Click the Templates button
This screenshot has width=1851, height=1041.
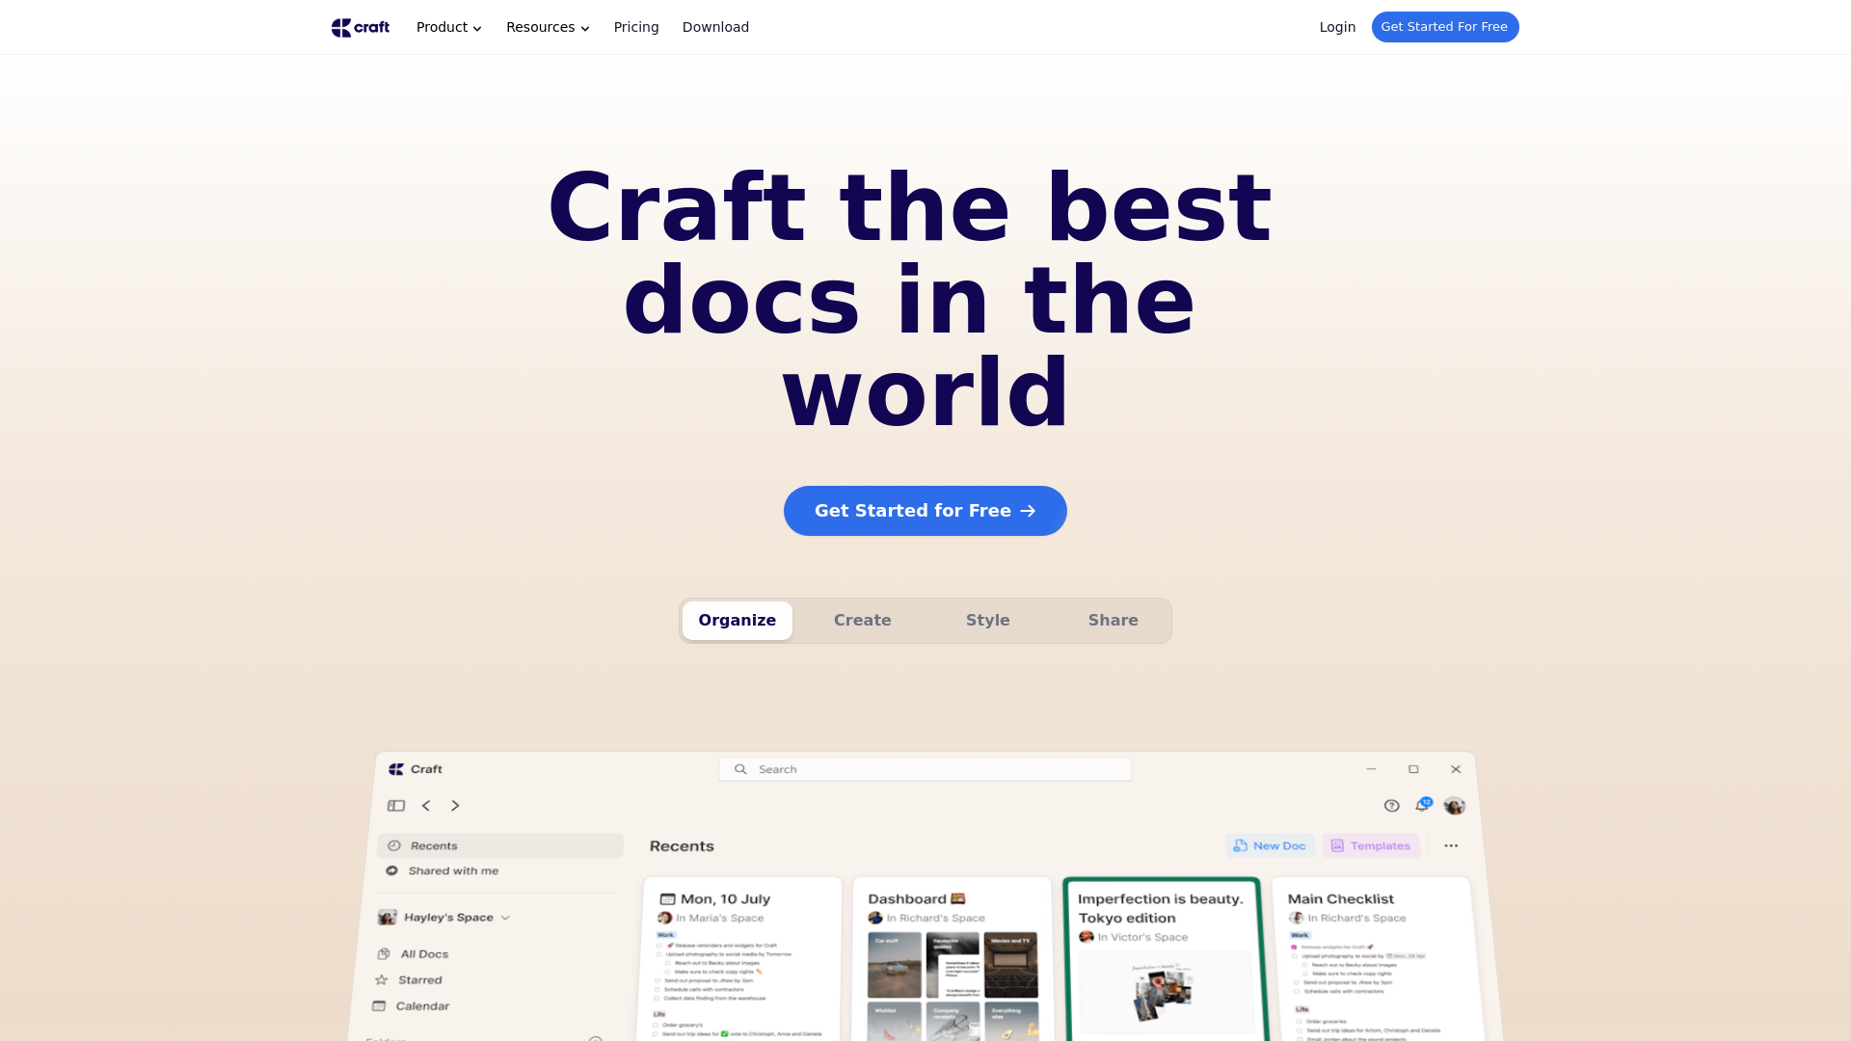(1371, 846)
